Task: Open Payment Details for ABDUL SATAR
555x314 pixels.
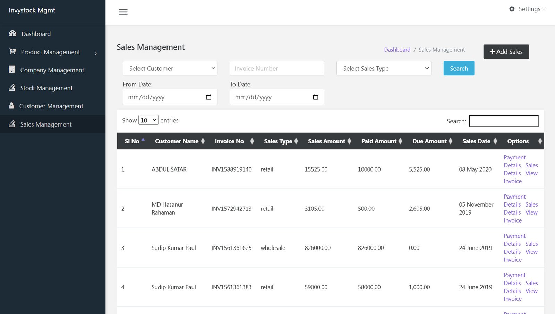Action: click(514, 161)
